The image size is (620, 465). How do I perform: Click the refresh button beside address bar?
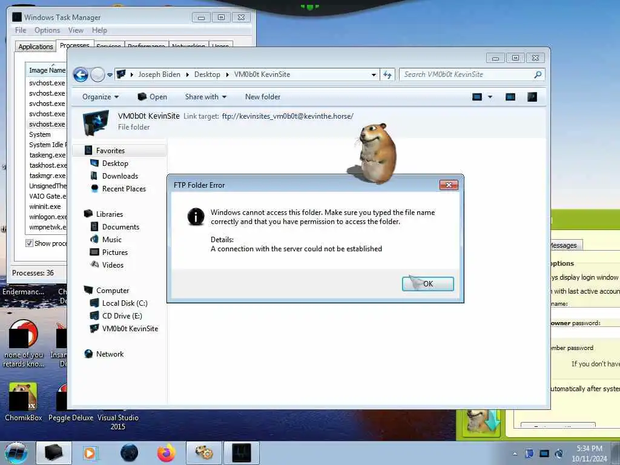coord(387,74)
